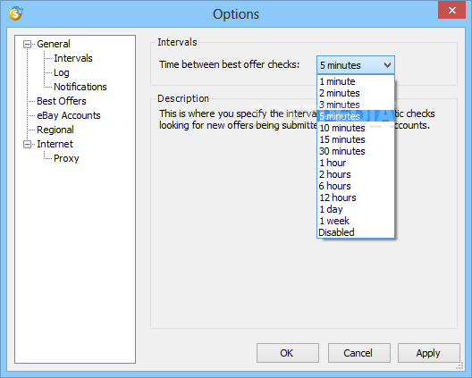The width and height of the screenshot is (472, 378).
Task: Collapse the Internet tree node
Action: [27, 145]
